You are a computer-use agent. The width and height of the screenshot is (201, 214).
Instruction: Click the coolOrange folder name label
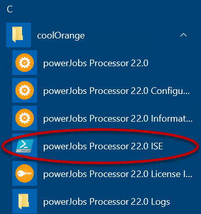pyautogui.click(x=61, y=36)
